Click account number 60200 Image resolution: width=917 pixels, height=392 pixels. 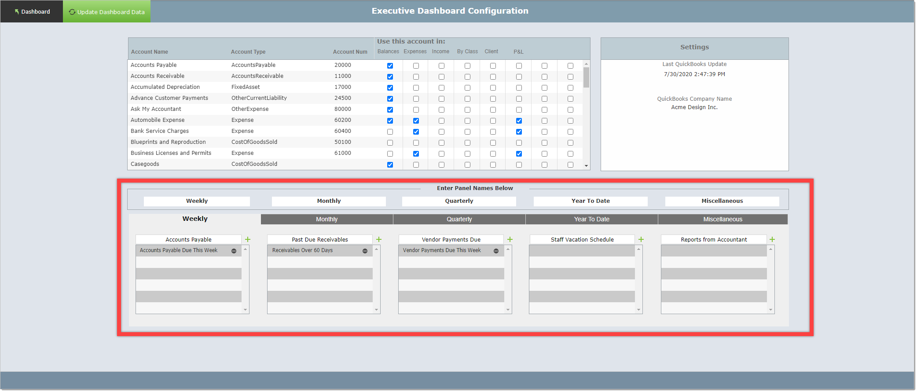click(342, 120)
